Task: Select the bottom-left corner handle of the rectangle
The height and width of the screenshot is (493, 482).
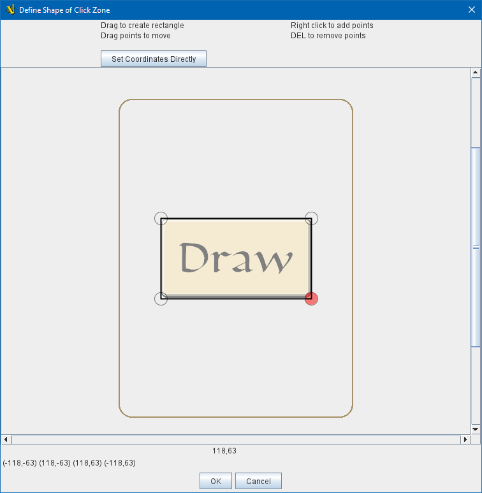Action: (161, 298)
